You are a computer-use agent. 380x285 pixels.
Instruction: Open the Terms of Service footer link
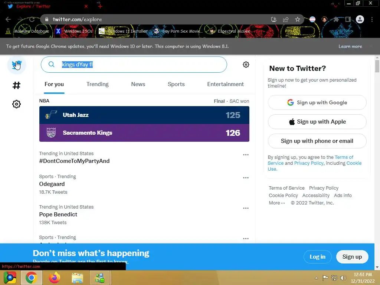click(286, 188)
